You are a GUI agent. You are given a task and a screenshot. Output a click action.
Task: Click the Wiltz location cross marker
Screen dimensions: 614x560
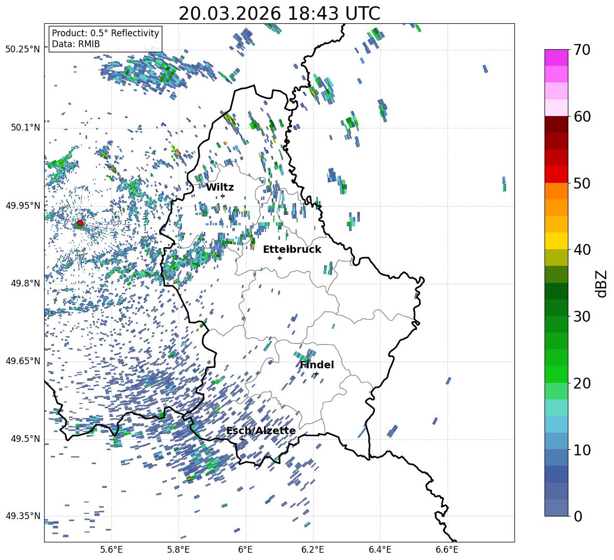point(222,196)
